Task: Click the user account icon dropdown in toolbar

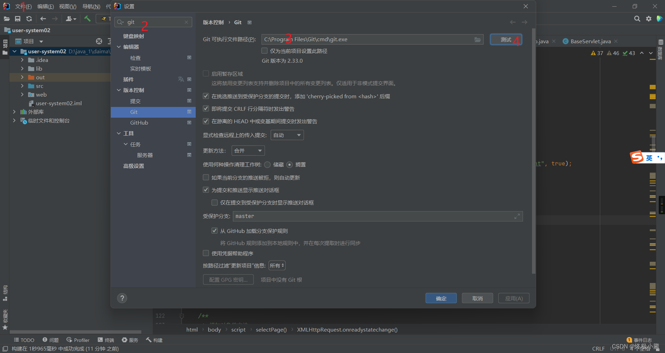Action: (71, 19)
